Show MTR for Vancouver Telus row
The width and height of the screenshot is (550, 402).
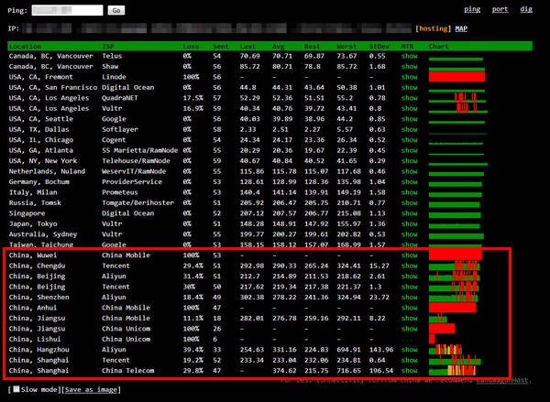[409, 56]
